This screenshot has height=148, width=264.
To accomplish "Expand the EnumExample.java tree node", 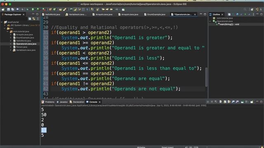I will [x=11, y=37].
